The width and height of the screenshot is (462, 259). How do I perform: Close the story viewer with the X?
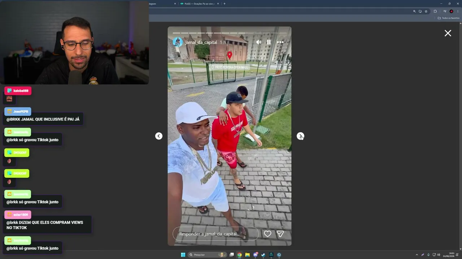pyautogui.click(x=448, y=33)
